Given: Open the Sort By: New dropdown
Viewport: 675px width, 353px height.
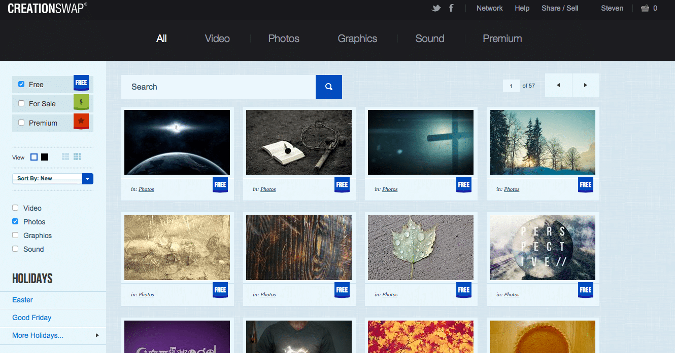Looking at the screenshot, I should 53,178.
